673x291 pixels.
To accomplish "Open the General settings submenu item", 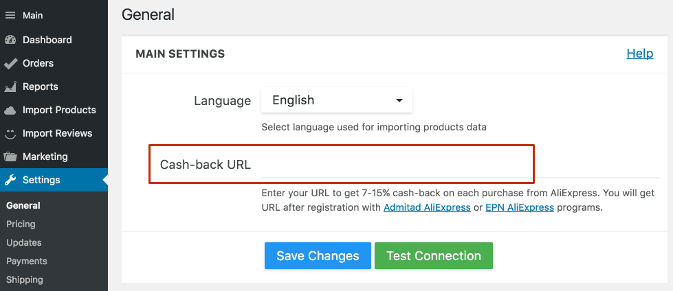I will [23, 206].
